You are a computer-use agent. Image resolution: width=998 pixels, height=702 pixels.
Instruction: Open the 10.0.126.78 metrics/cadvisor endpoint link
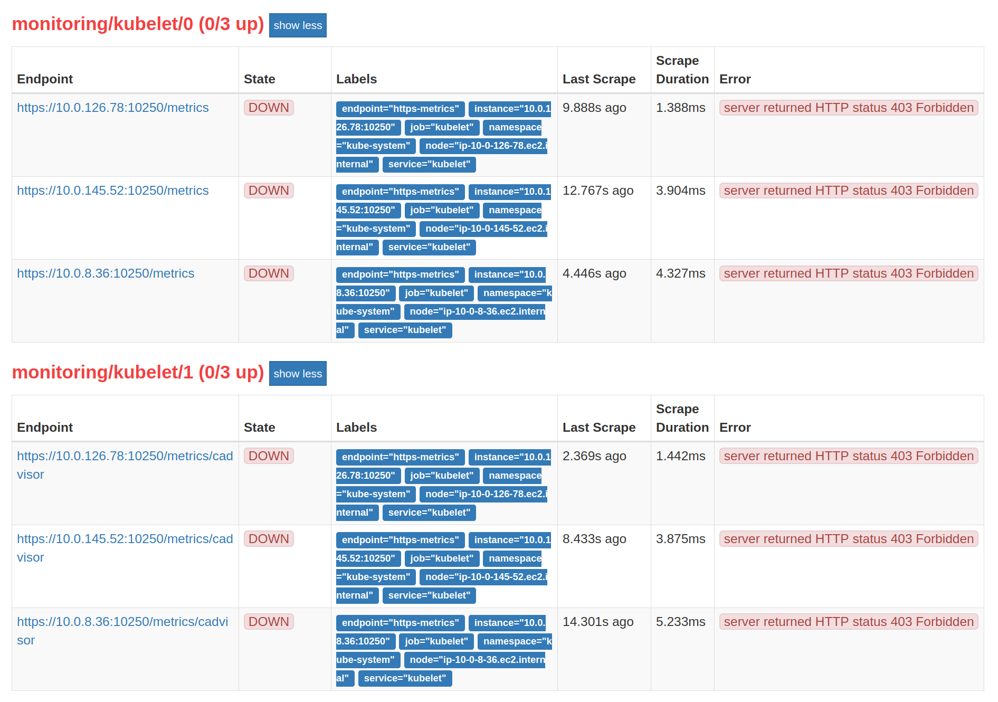coord(125,465)
